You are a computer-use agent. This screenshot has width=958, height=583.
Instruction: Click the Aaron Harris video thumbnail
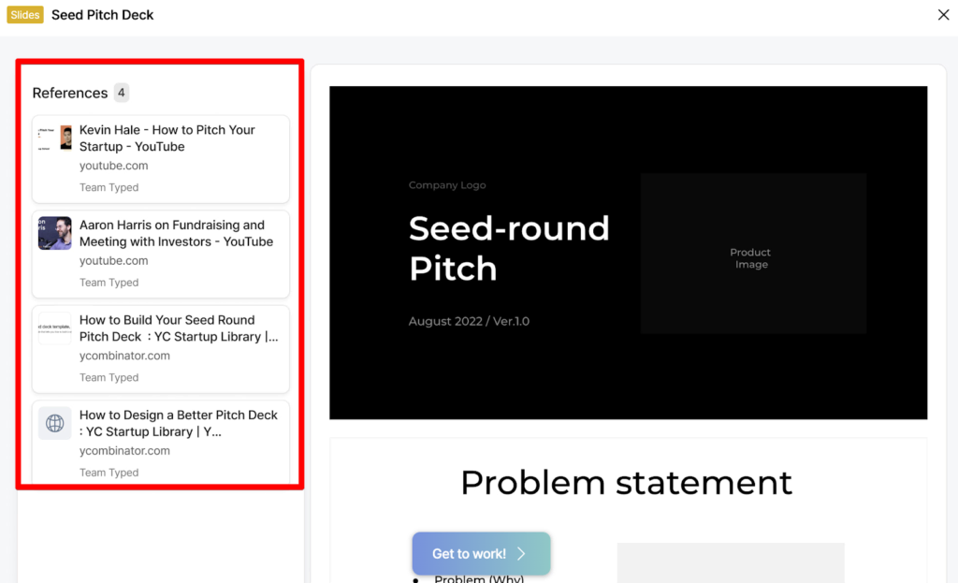click(54, 233)
